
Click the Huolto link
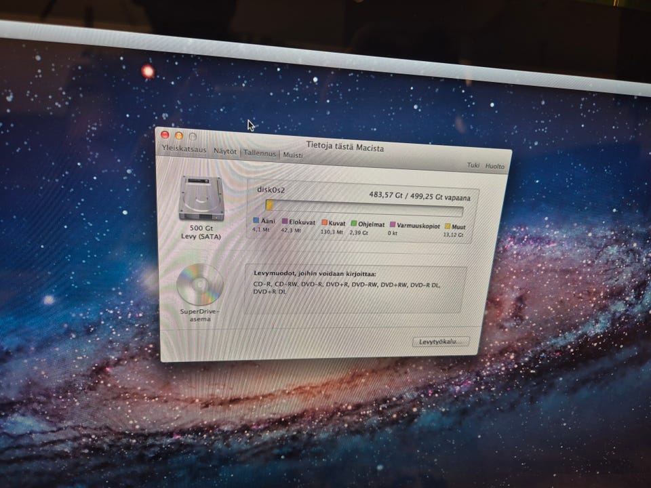pos(495,166)
